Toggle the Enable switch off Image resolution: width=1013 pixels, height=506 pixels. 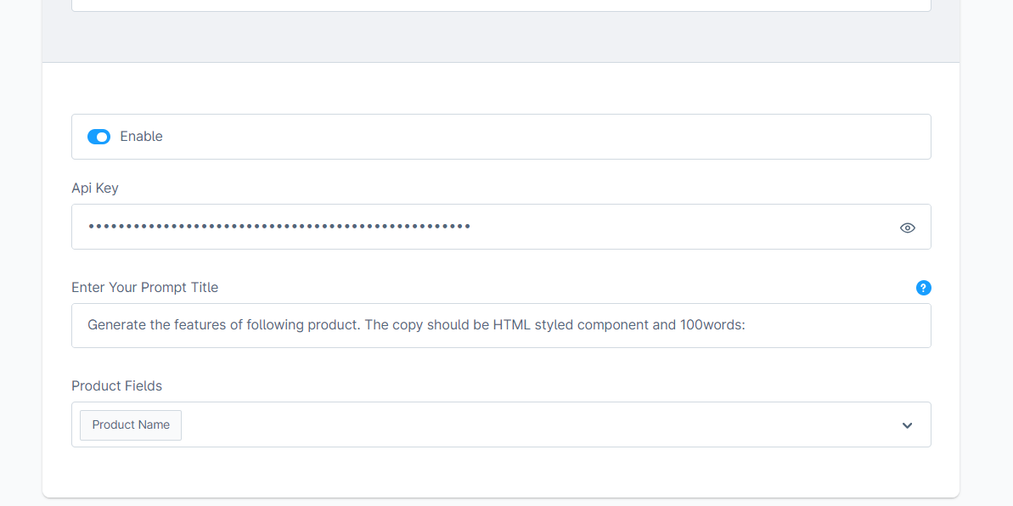pos(98,137)
